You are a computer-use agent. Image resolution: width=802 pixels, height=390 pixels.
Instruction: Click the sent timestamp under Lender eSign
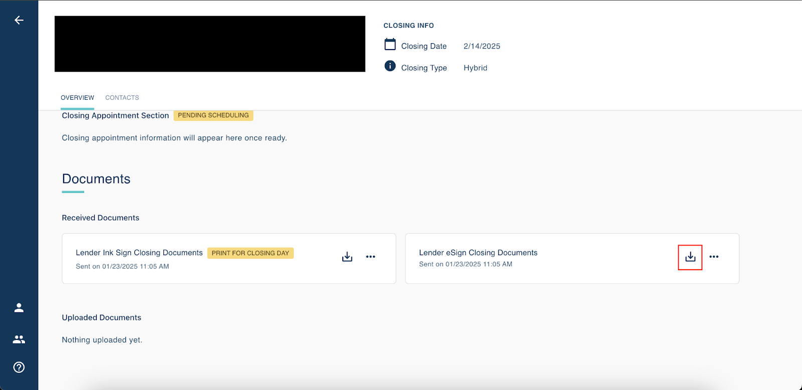466,264
